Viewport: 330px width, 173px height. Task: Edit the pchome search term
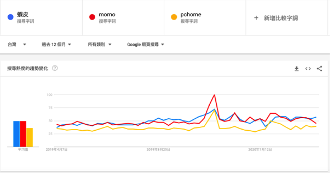coord(205,18)
